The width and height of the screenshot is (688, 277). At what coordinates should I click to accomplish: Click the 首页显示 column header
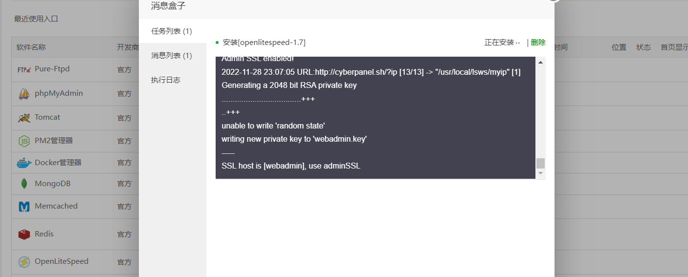coord(674,47)
